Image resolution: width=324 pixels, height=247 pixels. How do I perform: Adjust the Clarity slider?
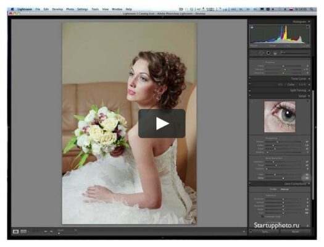tap(283, 66)
